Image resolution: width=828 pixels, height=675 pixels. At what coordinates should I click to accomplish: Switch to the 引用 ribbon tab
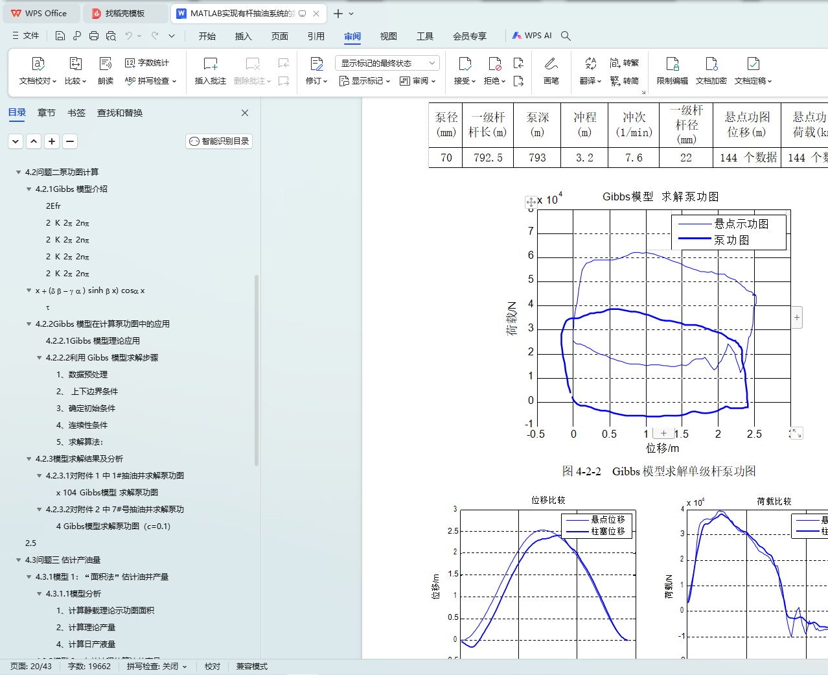316,36
